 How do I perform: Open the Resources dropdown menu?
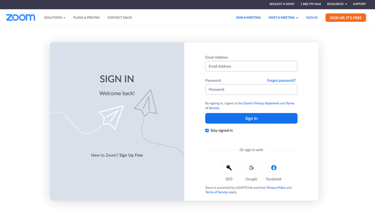click(337, 4)
